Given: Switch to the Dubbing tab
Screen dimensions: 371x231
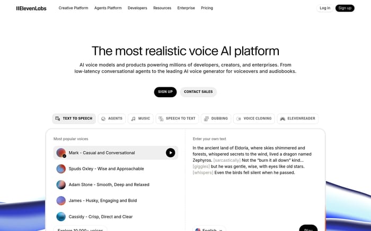Looking at the screenshot, I should [216, 118].
